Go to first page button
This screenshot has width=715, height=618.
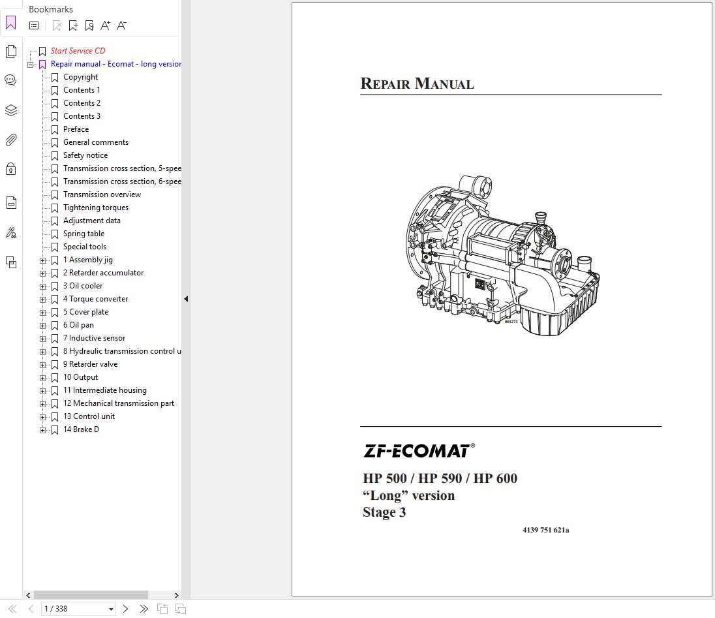click(13, 609)
